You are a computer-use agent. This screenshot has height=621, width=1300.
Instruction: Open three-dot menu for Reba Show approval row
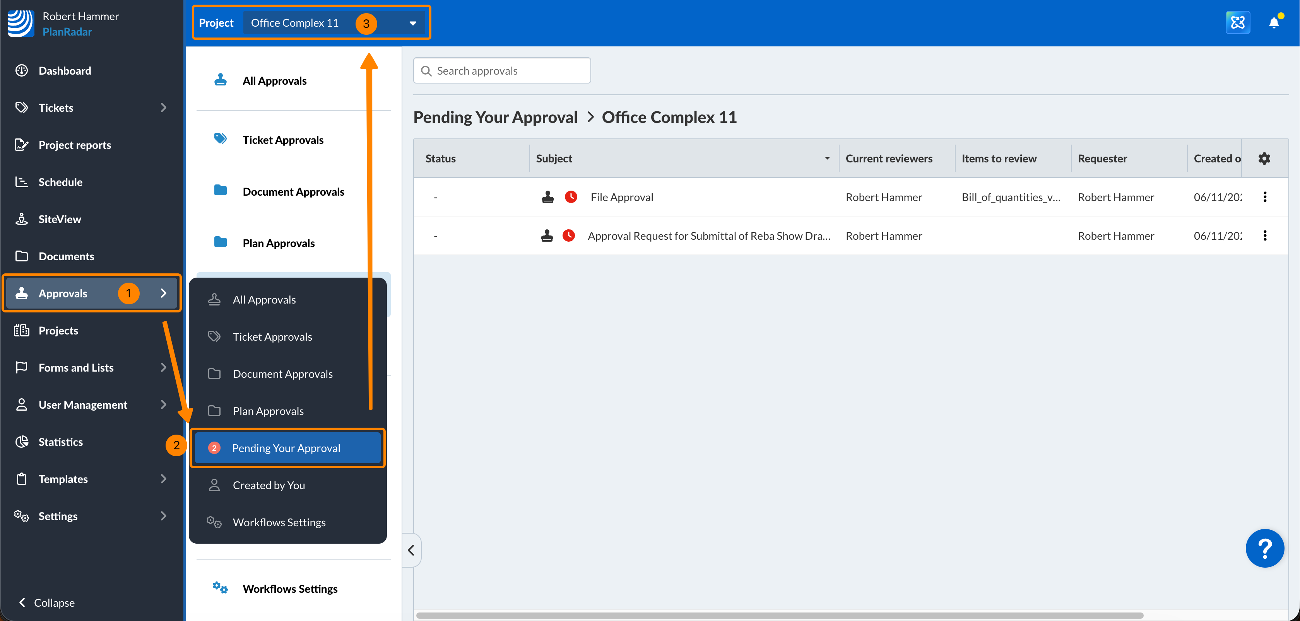[1265, 235]
